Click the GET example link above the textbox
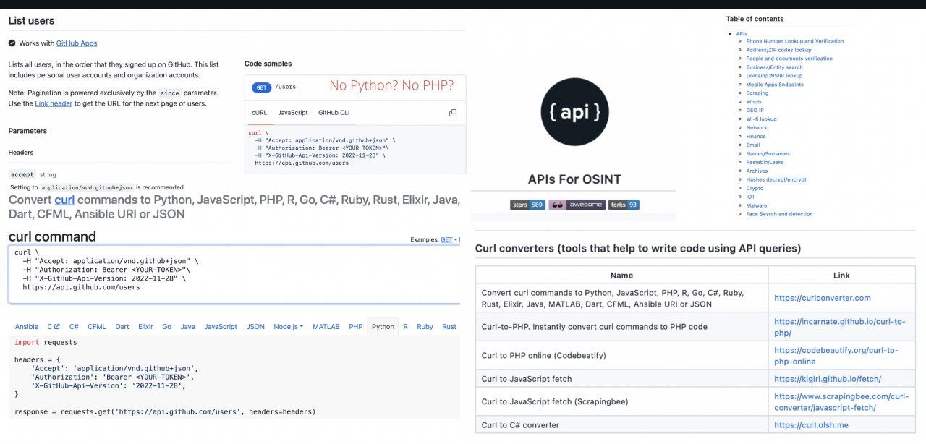Image resolution: width=926 pixels, height=444 pixels. coord(446,240)
